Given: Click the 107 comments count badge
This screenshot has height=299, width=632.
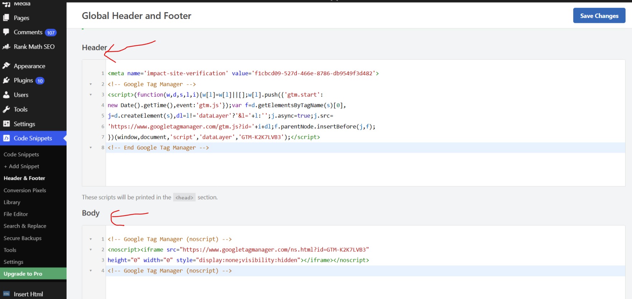Looking at the screenshot, I should coord(51,33).
